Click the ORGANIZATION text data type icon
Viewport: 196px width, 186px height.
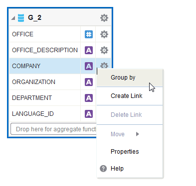(x=89, y=82)
